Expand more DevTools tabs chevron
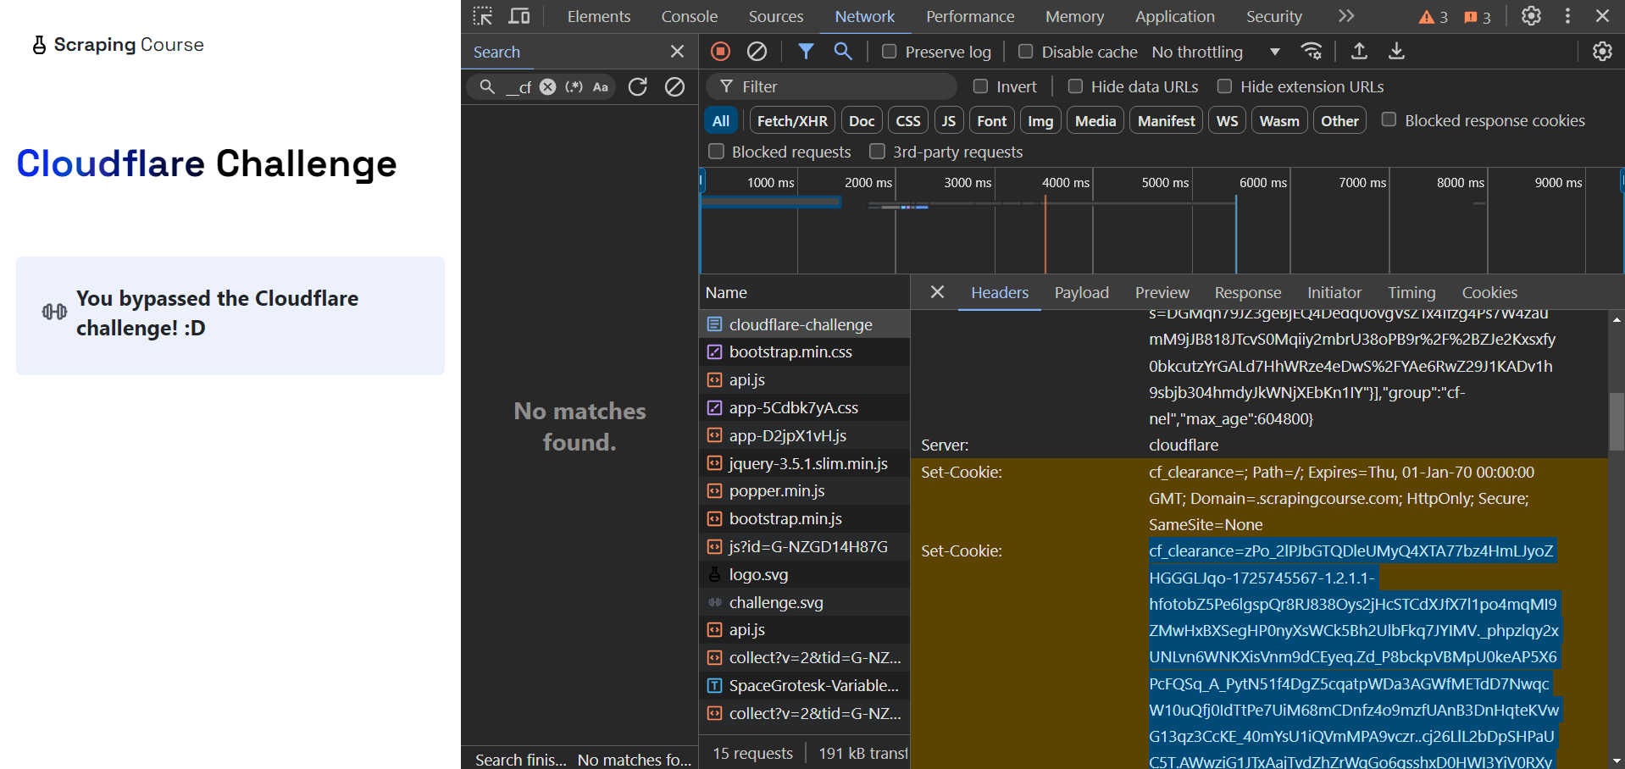 coord(1346,16)
